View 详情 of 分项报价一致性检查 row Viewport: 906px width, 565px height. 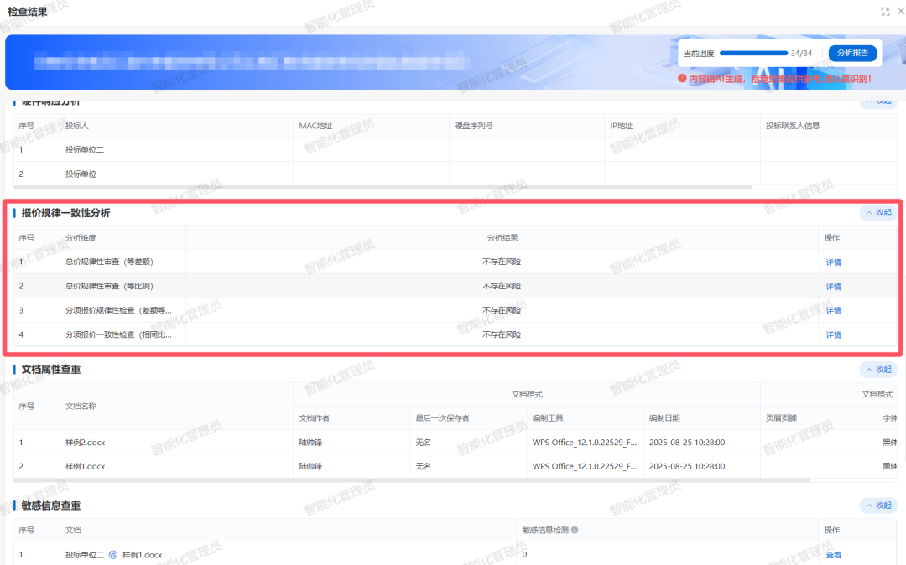pyautogui.click(x=833, y=335)
